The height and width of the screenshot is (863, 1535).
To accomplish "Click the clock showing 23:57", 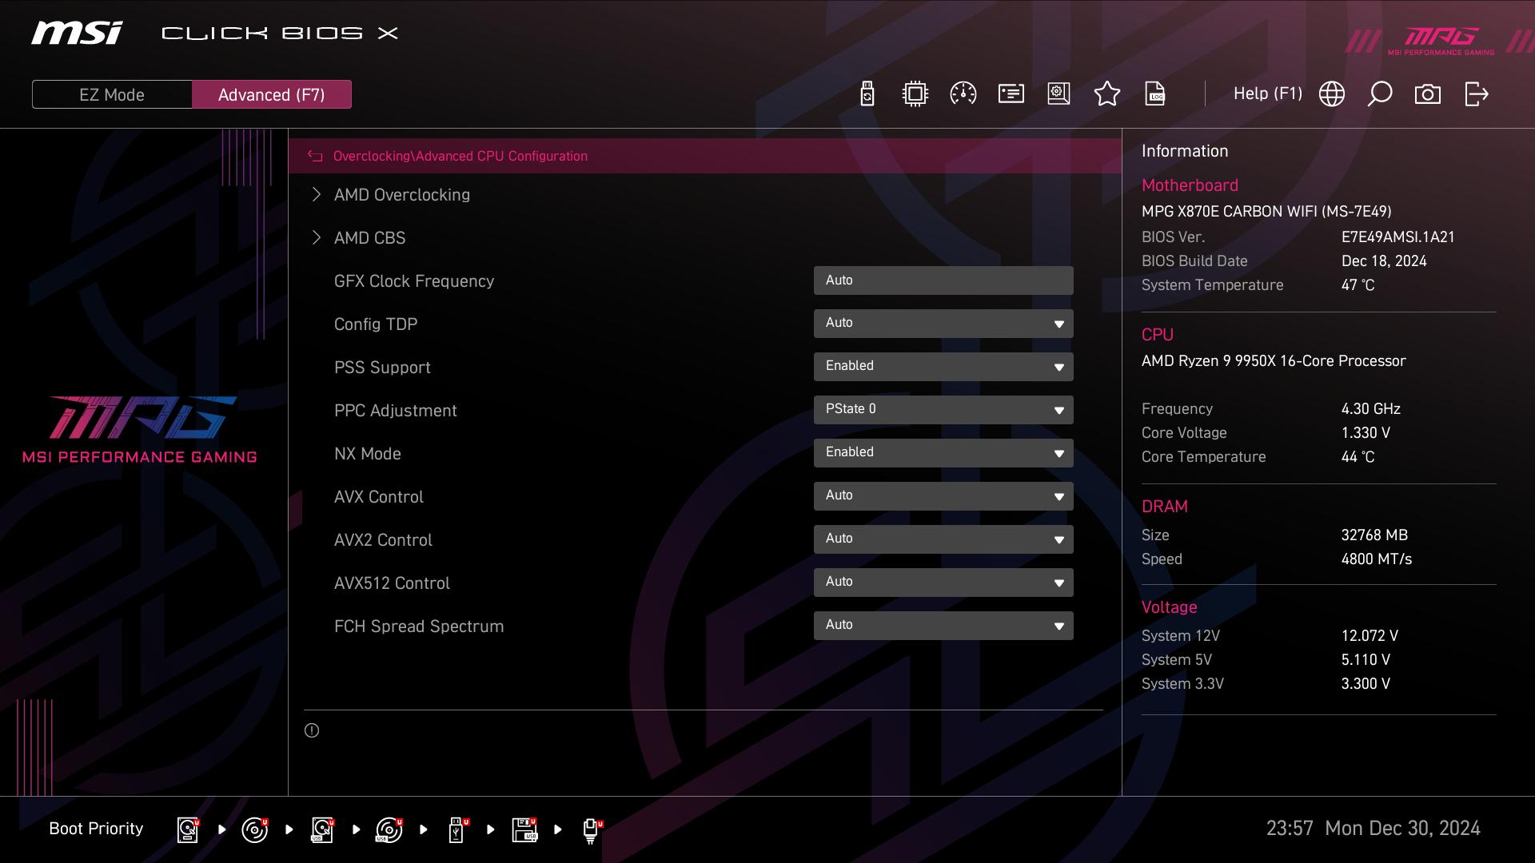I will 1290,829.
